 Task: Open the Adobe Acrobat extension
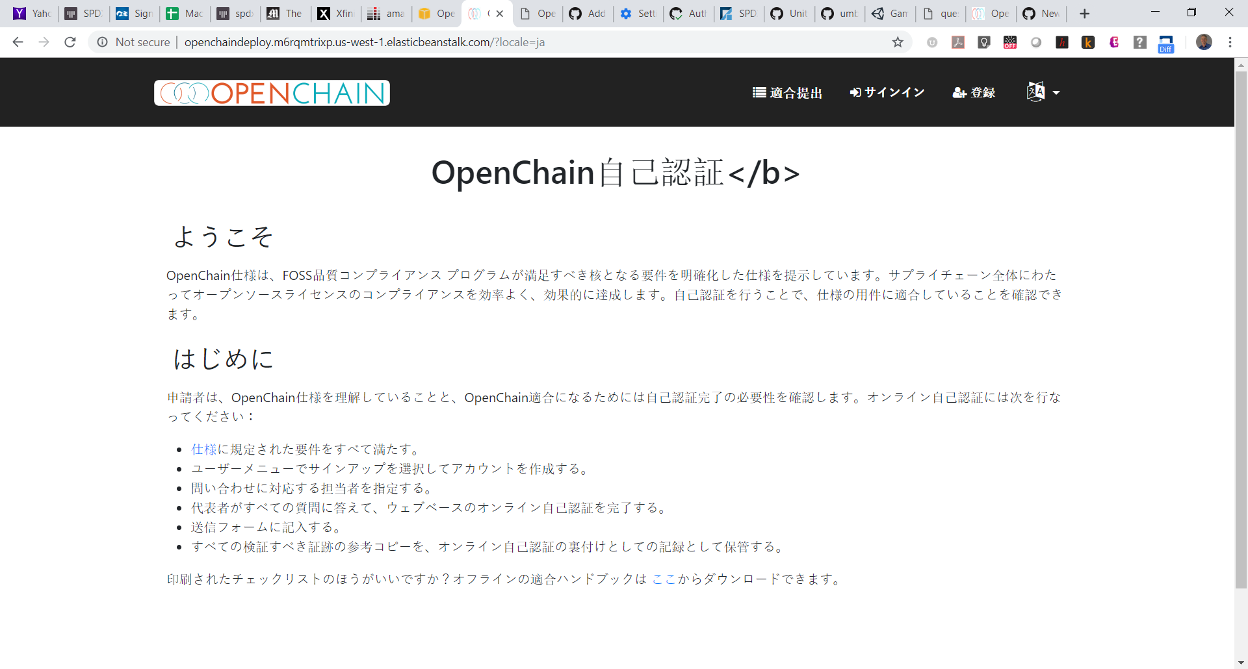957,42
